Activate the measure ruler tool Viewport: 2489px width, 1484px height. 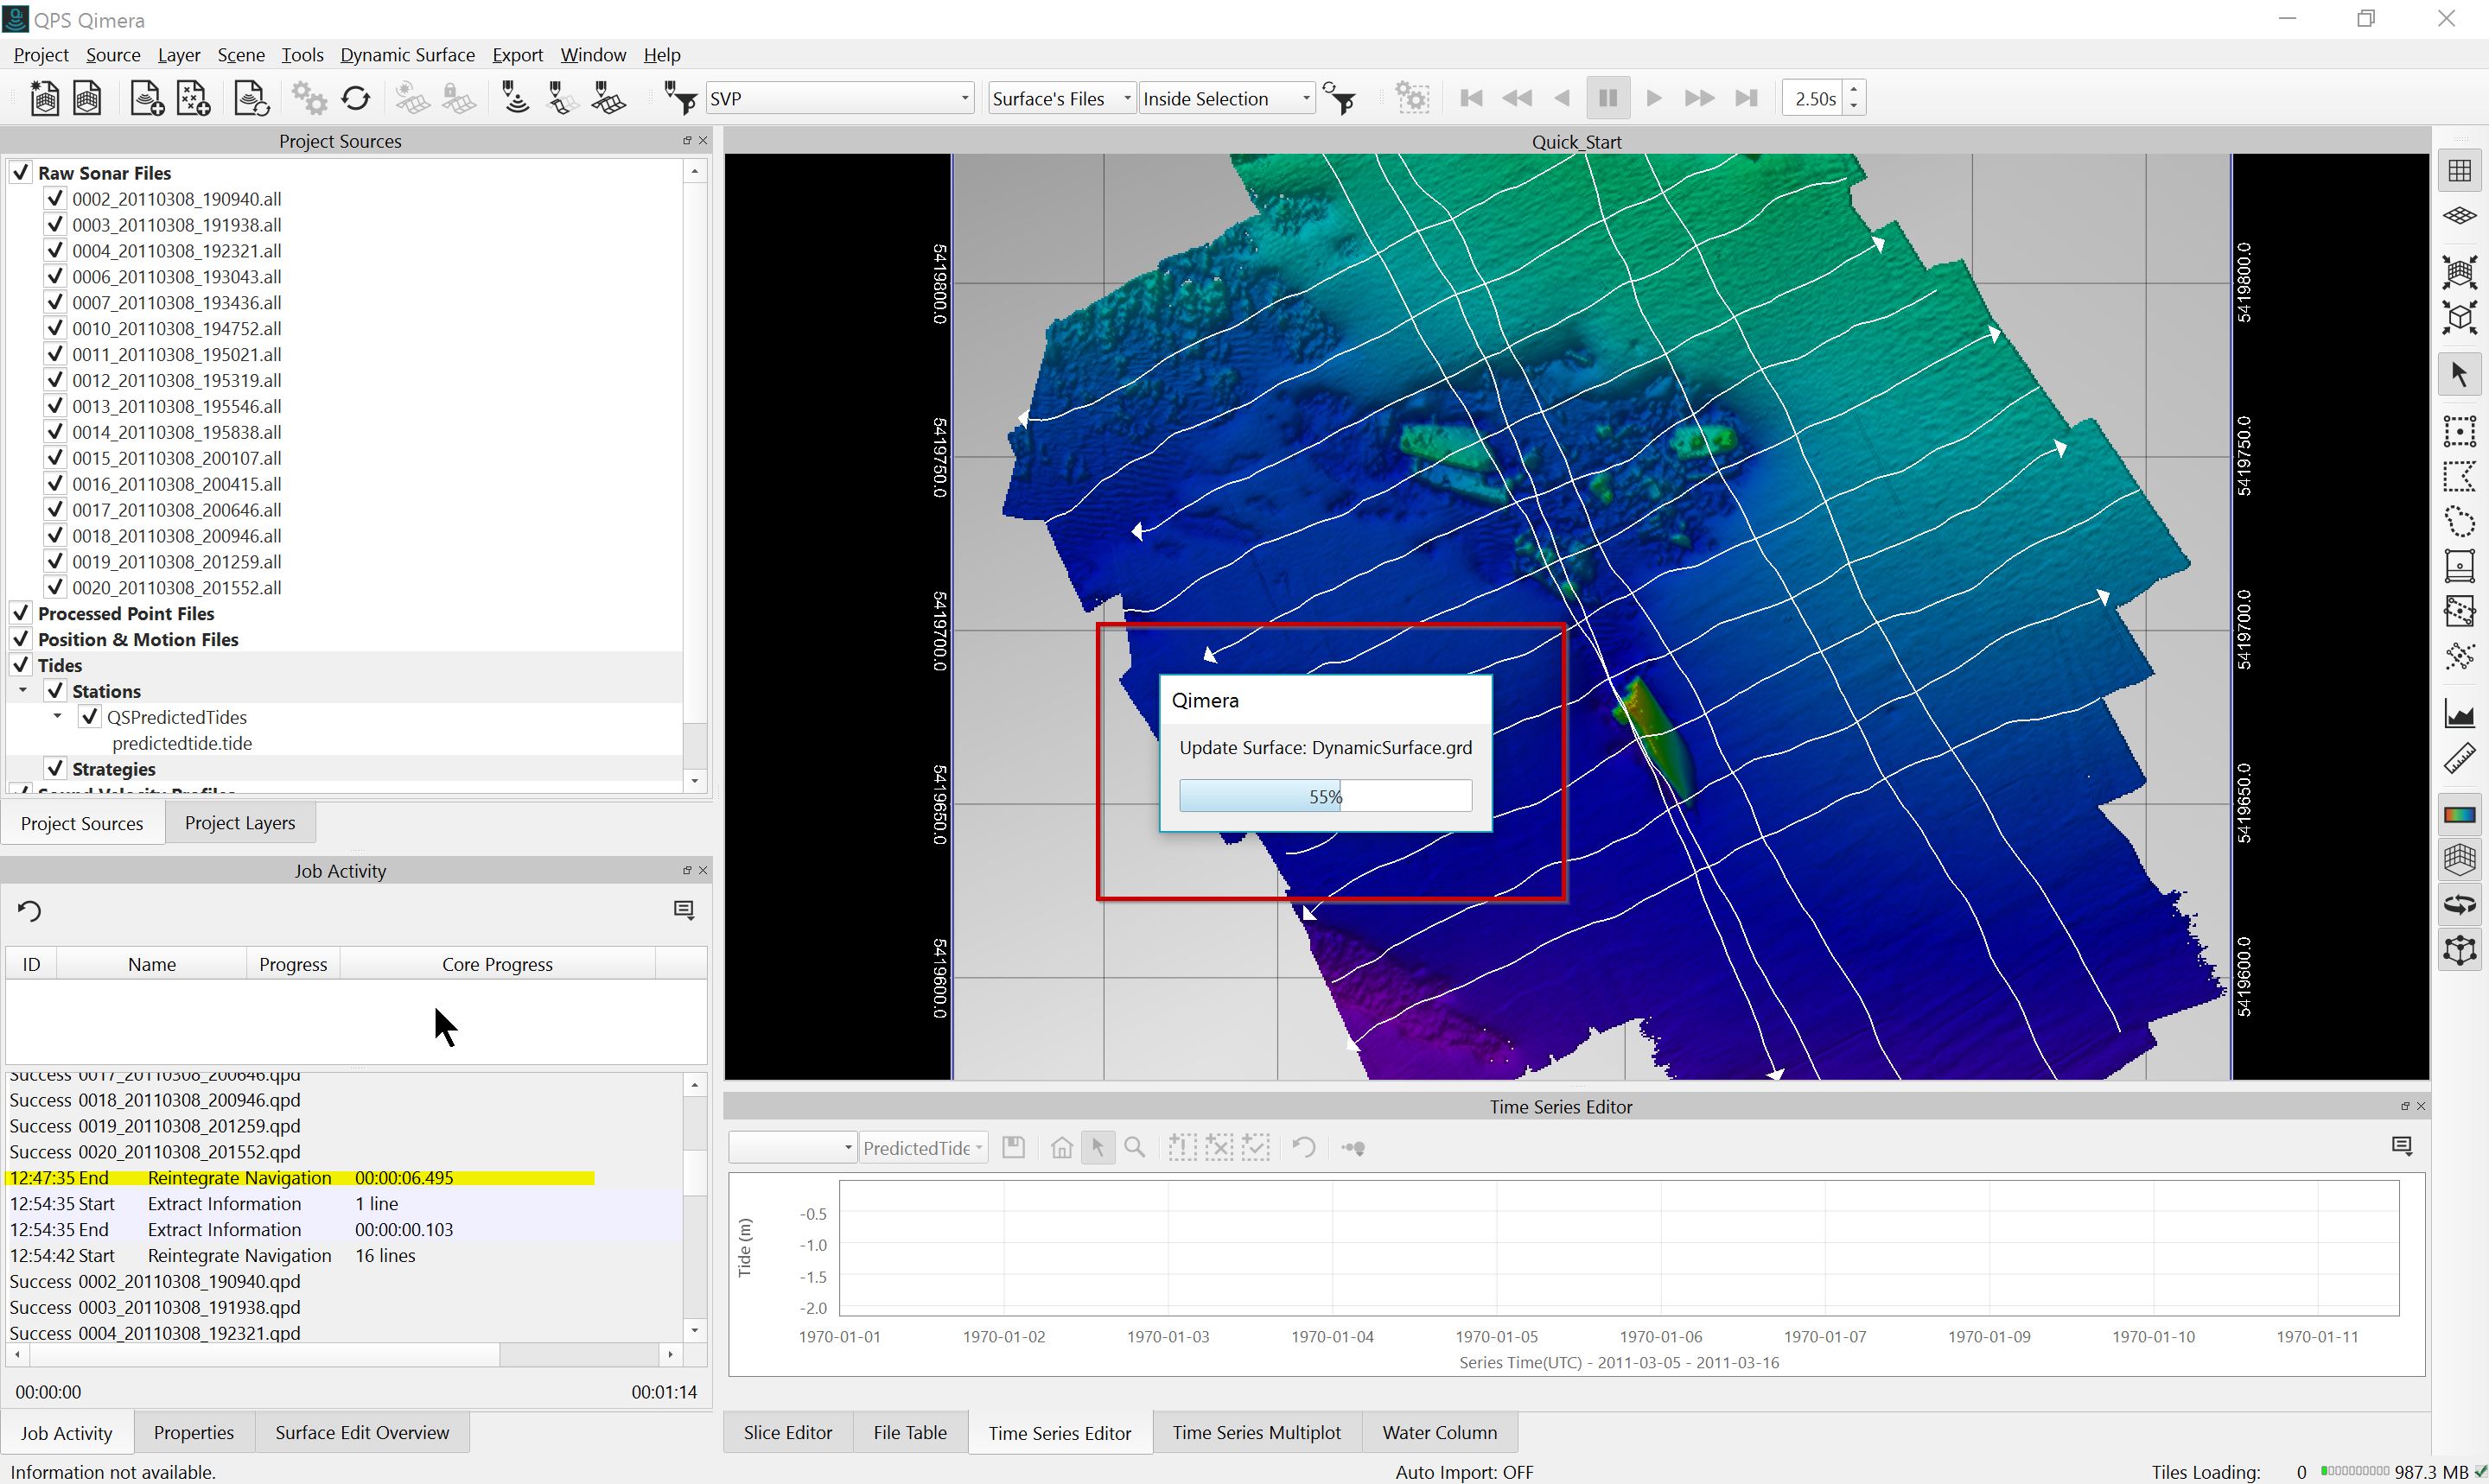[x=2459, y=760]
